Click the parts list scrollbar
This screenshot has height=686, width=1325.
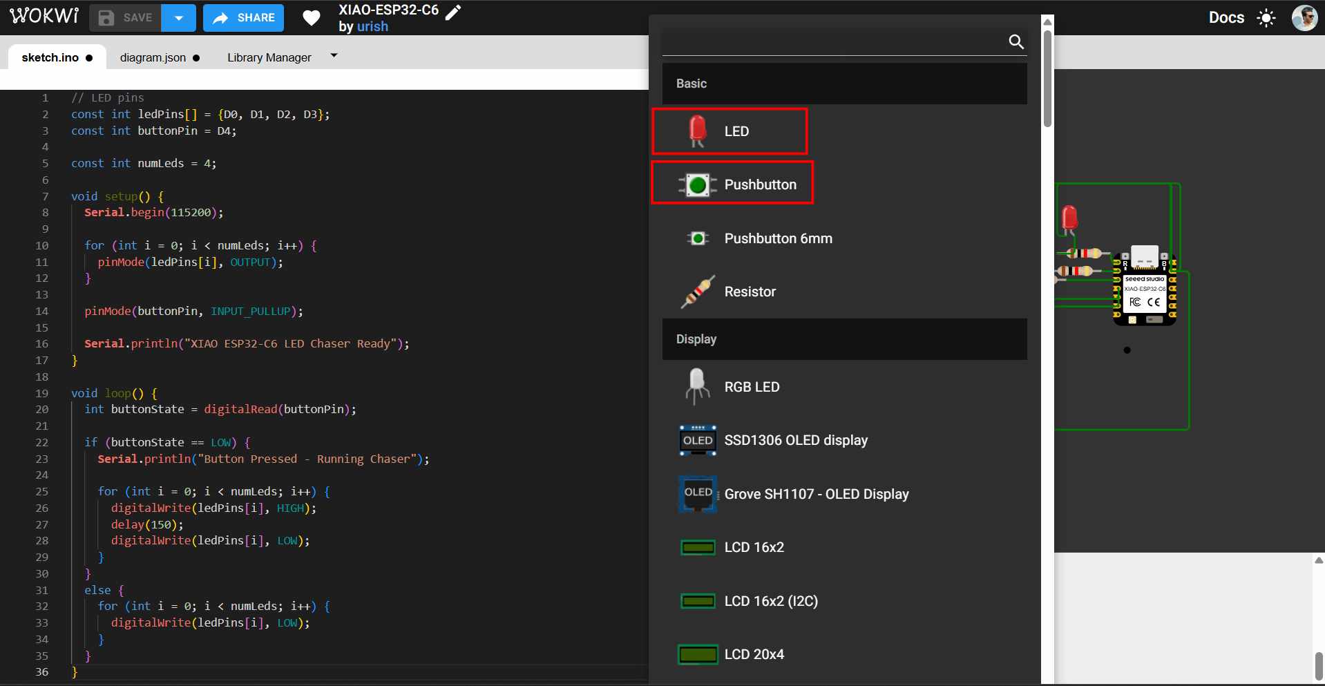tap(1047, 78)
